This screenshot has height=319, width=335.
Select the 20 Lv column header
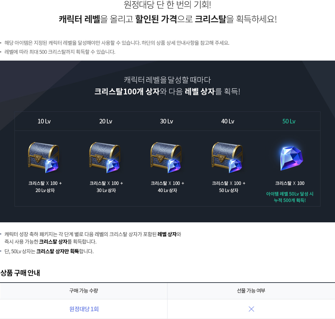click(106, 121)
